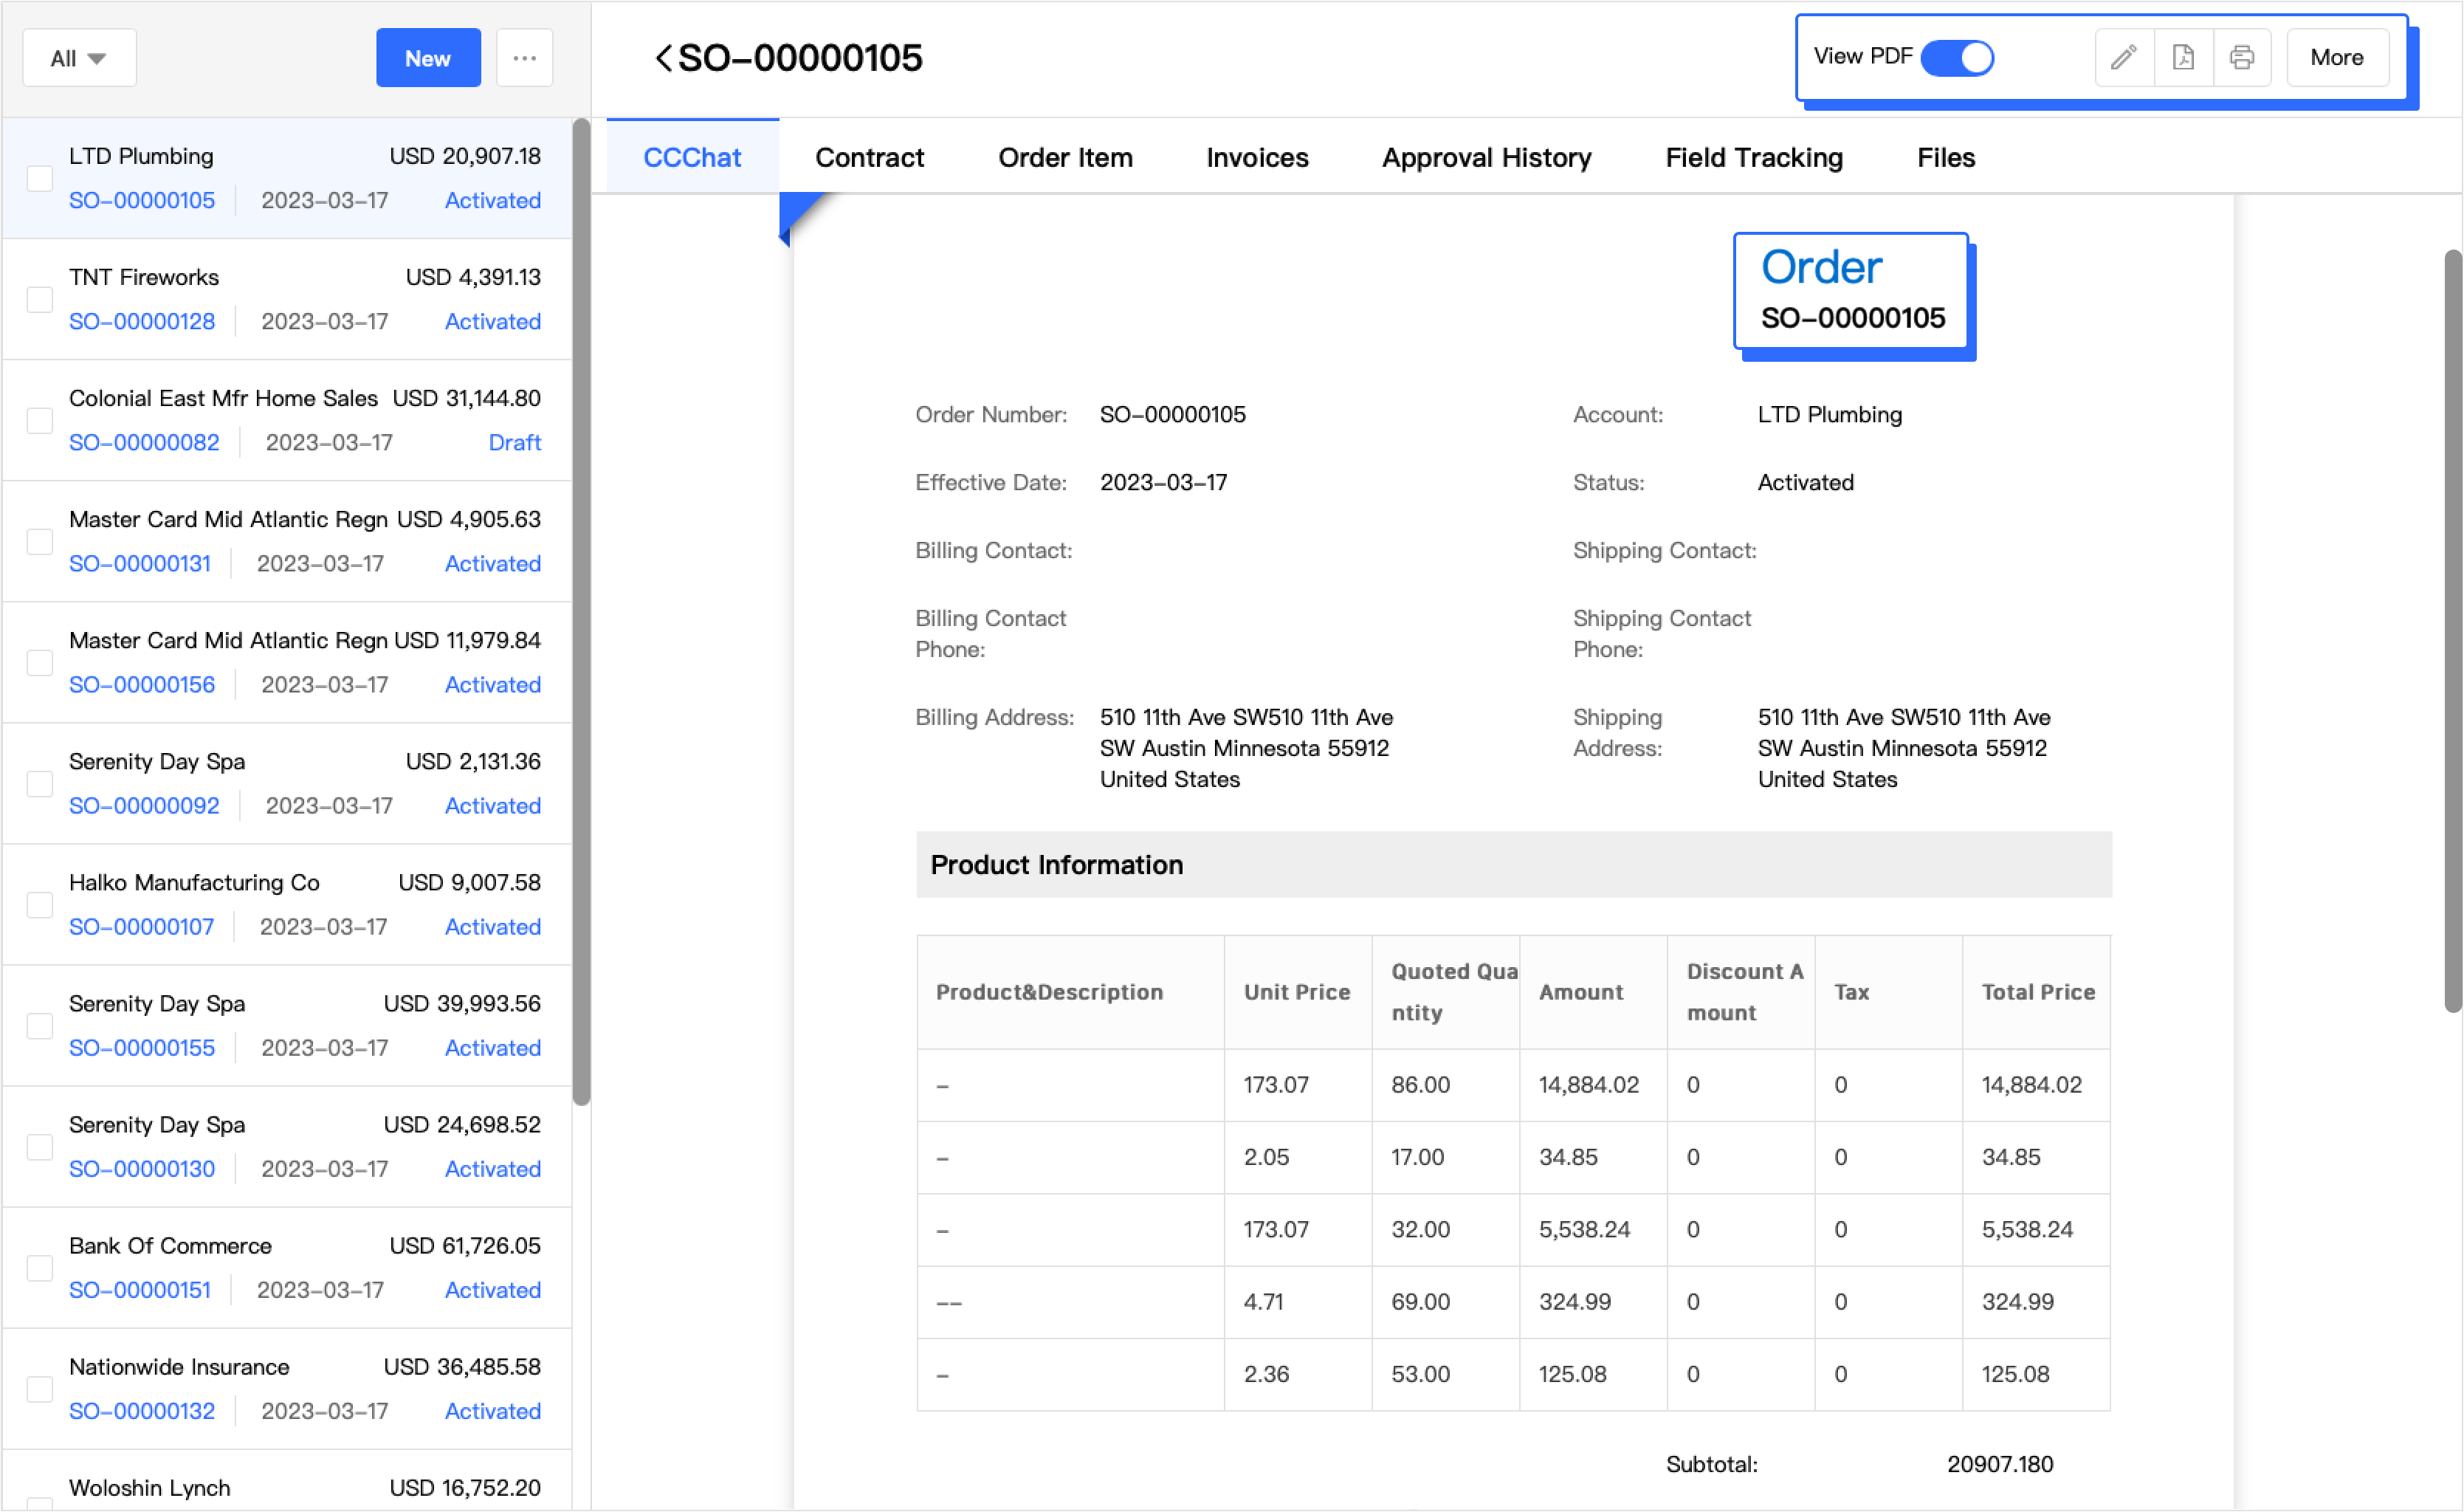Turn off the View PDF toggle
The height and width of the screenshot is (1512, 2464).
tap(1957, 57)
